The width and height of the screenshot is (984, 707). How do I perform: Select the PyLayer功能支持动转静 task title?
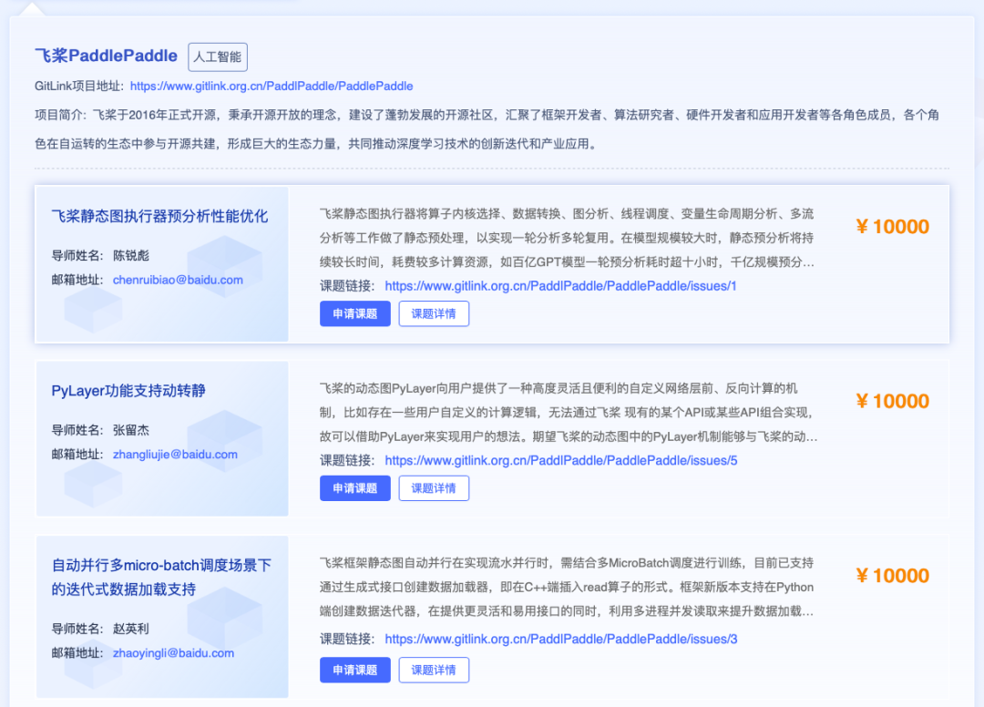pyautogui.click(x=128, y=391)
